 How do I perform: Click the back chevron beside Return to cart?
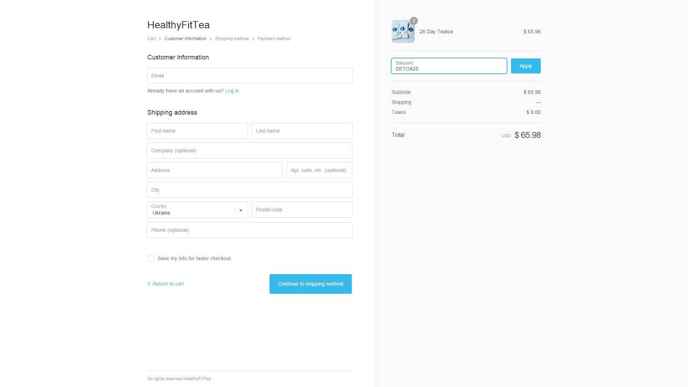pos(149,284)
